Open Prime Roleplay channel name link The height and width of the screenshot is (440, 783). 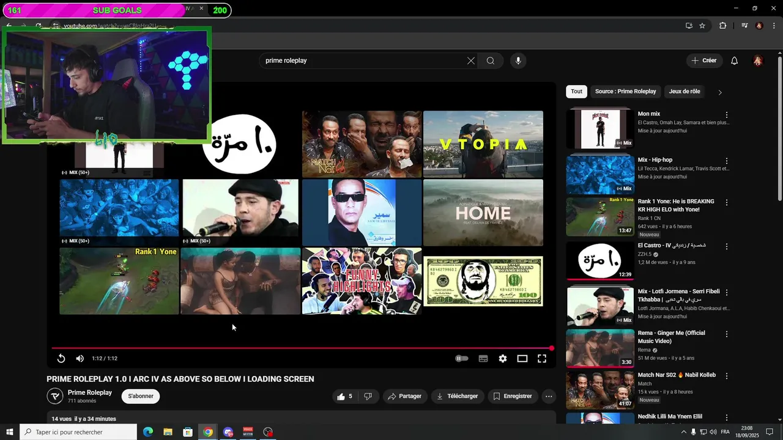[90, 392]
